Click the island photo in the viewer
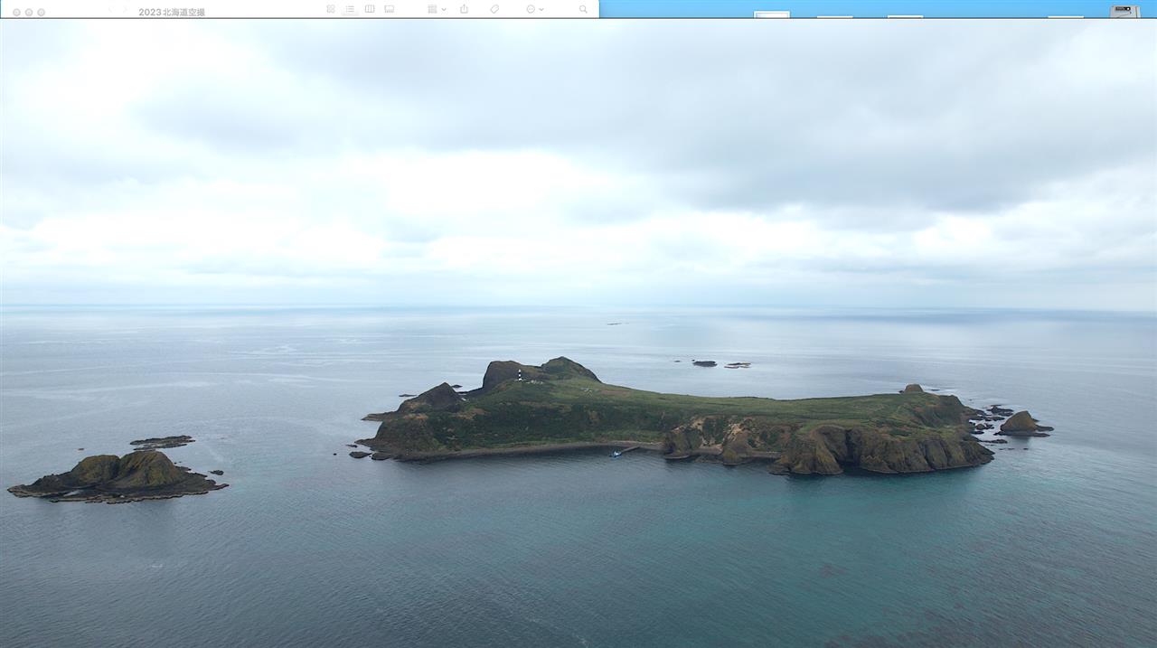1157x648 pixels. click(x=578, y=333)
